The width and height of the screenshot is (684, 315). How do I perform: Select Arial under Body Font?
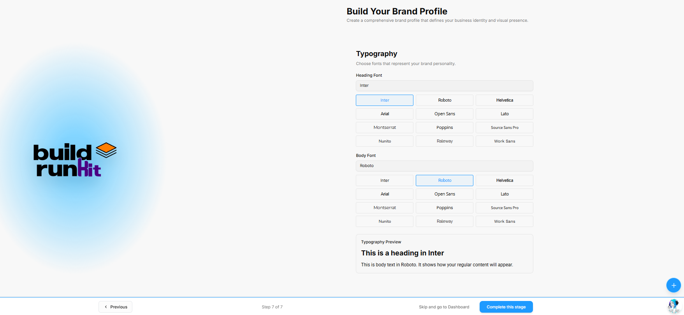click(x=385, y=194)
